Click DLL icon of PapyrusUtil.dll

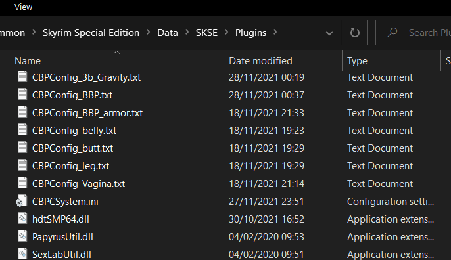click(x=22, y=236)
